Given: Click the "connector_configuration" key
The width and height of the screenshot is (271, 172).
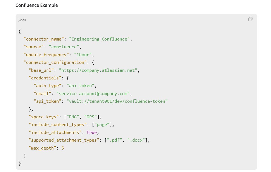Looking at the screenshot, I should click(55, 62).
